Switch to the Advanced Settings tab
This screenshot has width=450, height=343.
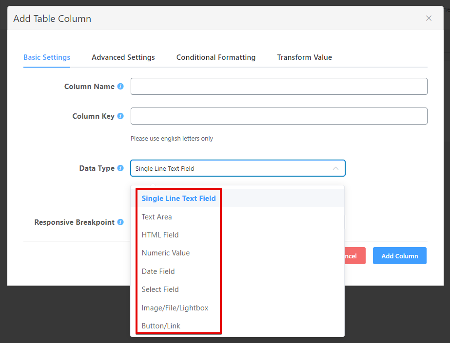pyautogui.click(x=123, y=57)
